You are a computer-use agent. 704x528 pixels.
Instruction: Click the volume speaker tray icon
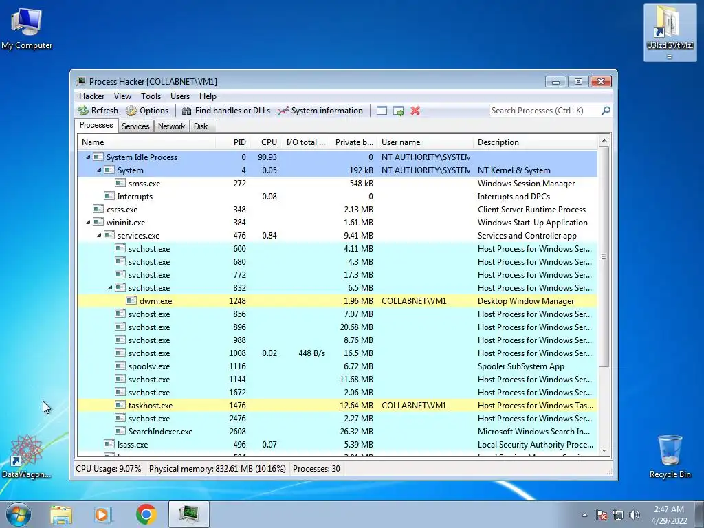click(x=635, y=515)
